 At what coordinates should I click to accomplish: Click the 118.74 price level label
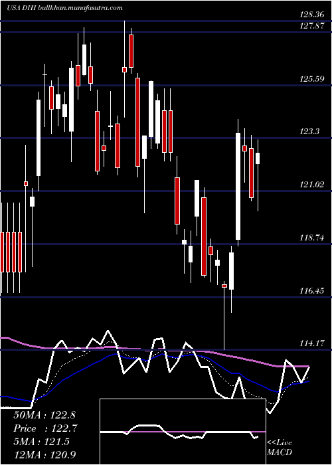(x=313, y=238)
